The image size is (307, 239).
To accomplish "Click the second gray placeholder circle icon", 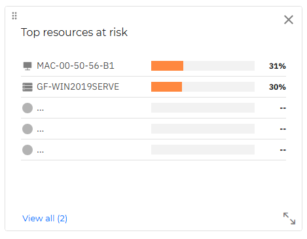I will (27, 129).
